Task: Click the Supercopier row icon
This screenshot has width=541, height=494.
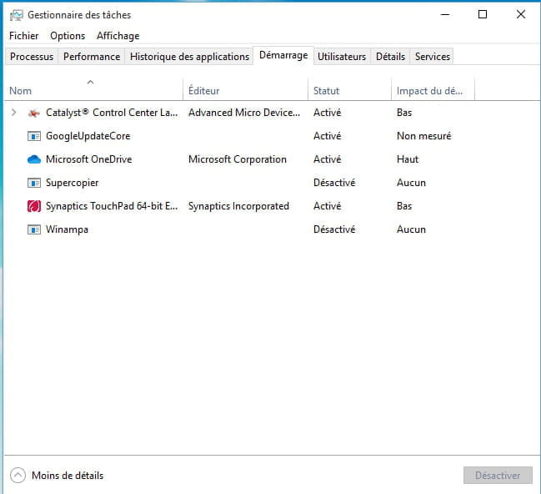Action: 34,183
